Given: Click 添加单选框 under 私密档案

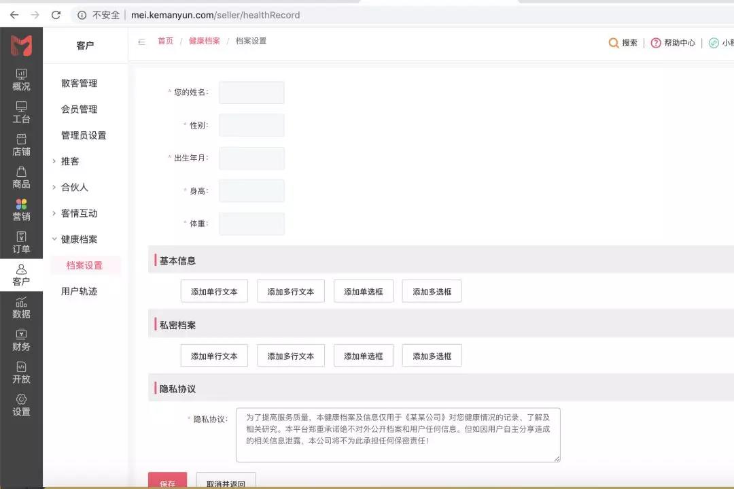Looking at the screenshot, I should (363, 356).
